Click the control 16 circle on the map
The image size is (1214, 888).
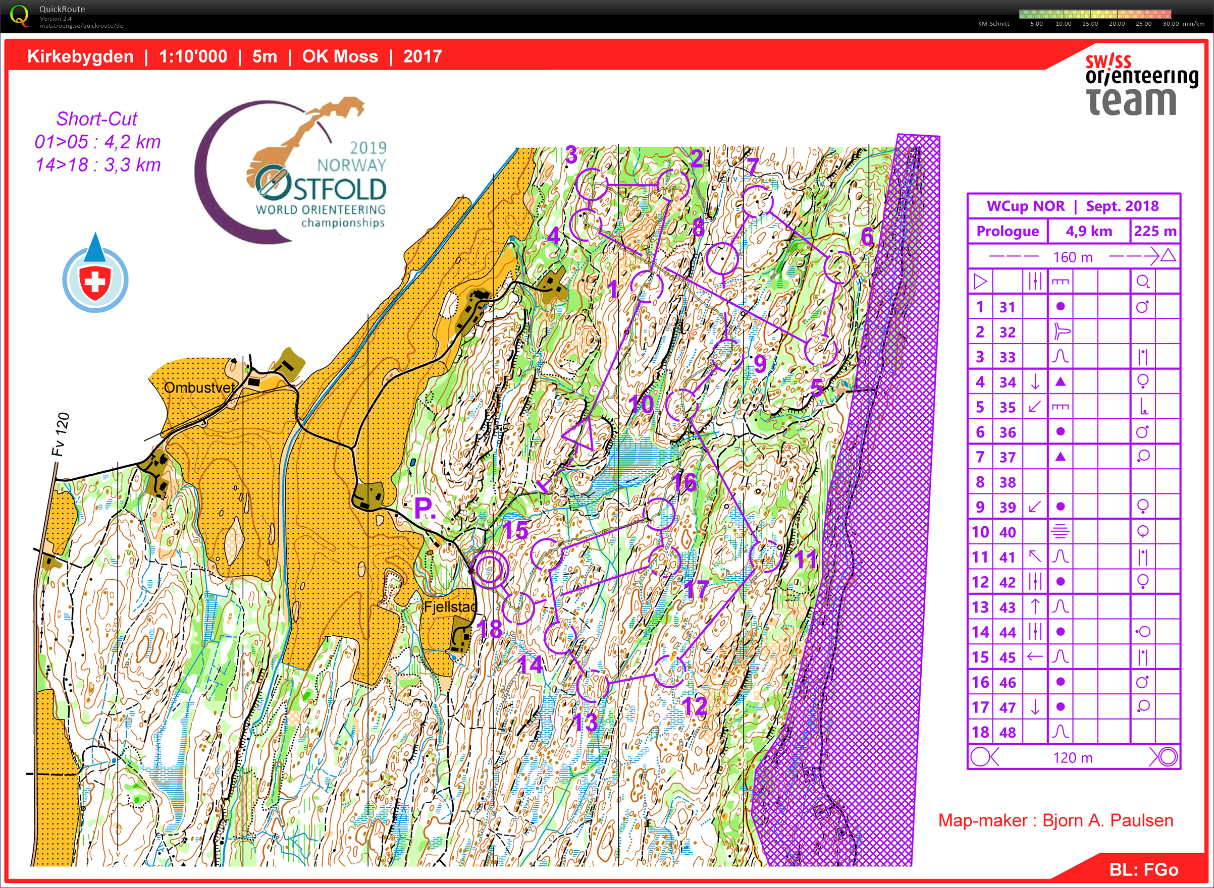(659, 513)
